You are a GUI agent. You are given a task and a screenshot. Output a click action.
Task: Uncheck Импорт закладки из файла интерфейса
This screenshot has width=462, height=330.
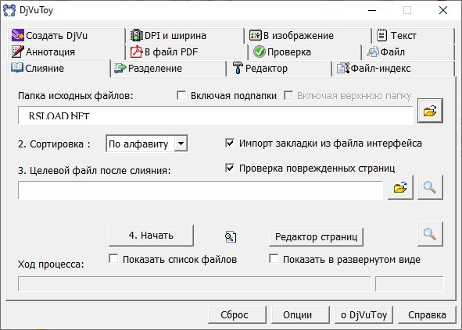(230, 144)
